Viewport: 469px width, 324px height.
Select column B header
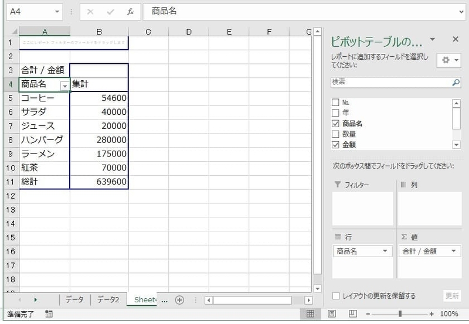click(x=99, y=32)
